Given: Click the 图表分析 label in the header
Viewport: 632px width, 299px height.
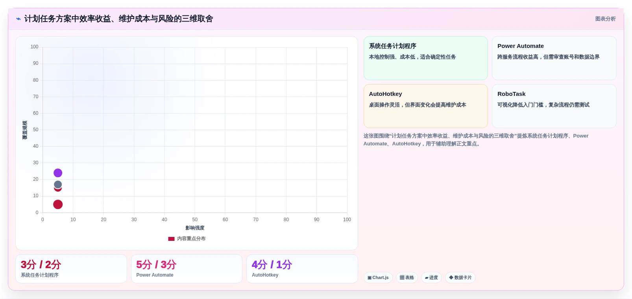Looking at the screenshot, I should pos(605,19).
